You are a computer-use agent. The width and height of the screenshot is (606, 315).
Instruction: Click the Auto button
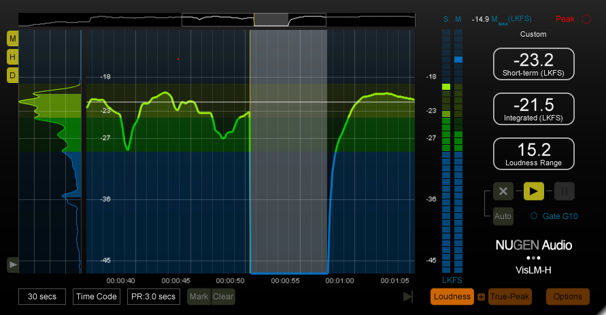click(x=503, y=216)
